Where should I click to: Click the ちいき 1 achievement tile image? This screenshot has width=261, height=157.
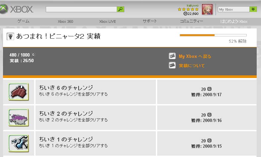point(19,143)
